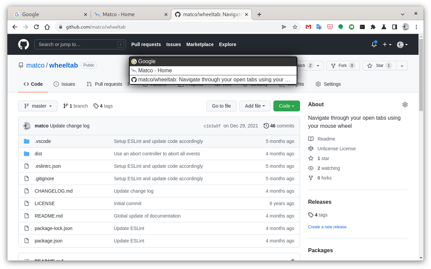Open the CHANGELOG.md file
The image size is (431, 269).
point(54,191)
